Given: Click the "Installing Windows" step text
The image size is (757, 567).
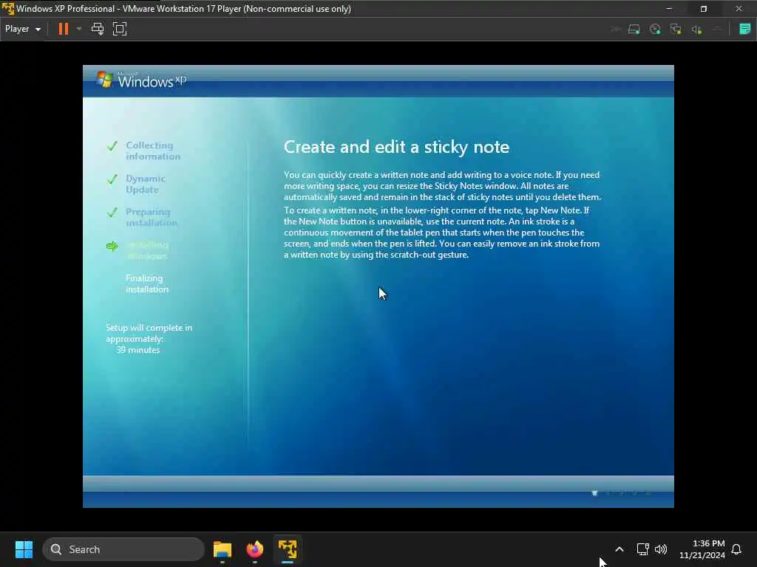Looking at the screenshot, I should pos(148,250).
